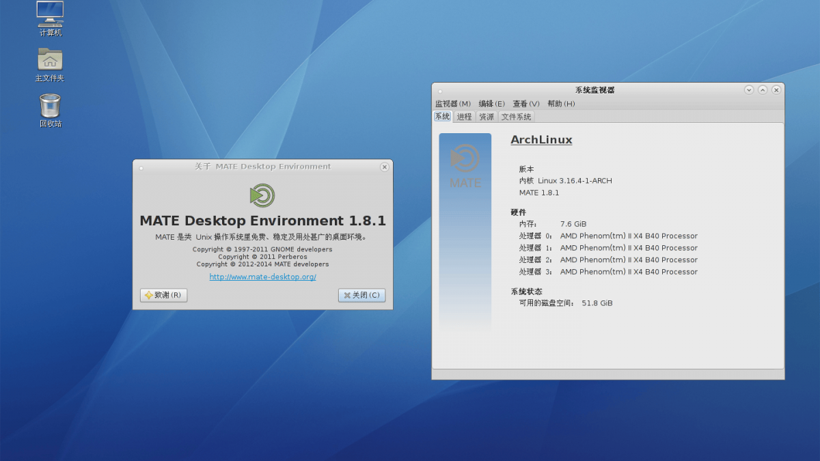Image resolution: width=820 pixels, height=461 pixels.
Task: Open the mate-desktop.org link
Action: [262, 277]
